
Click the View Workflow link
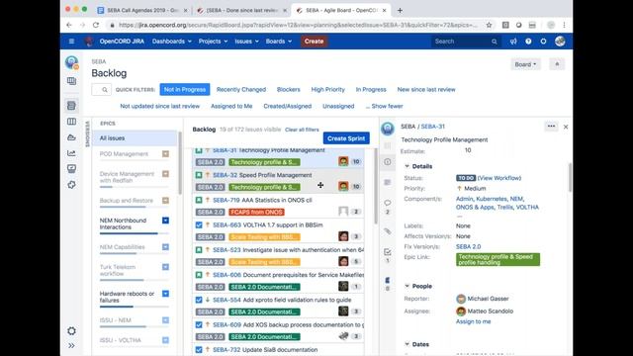(499, 178)
